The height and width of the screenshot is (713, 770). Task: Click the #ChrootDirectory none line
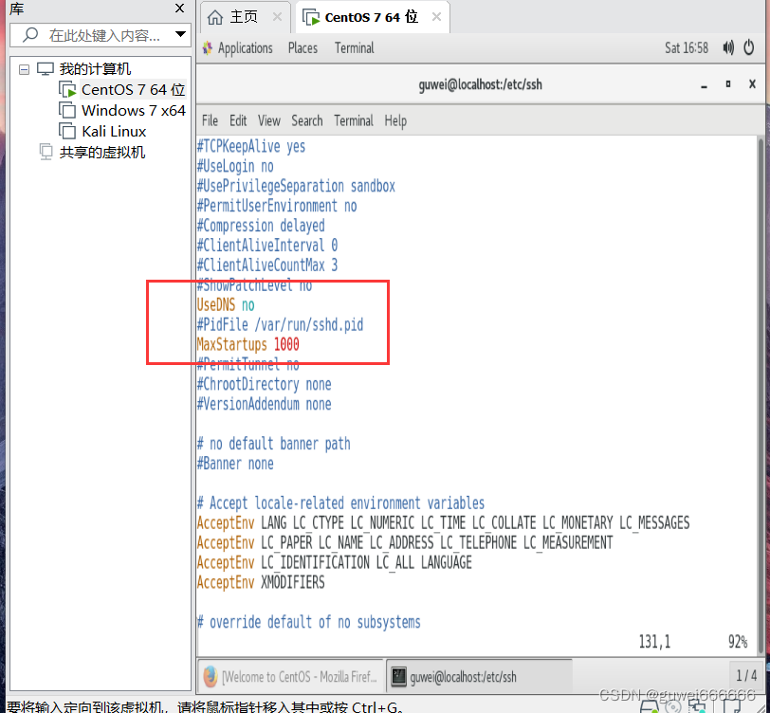coord(265,384)
